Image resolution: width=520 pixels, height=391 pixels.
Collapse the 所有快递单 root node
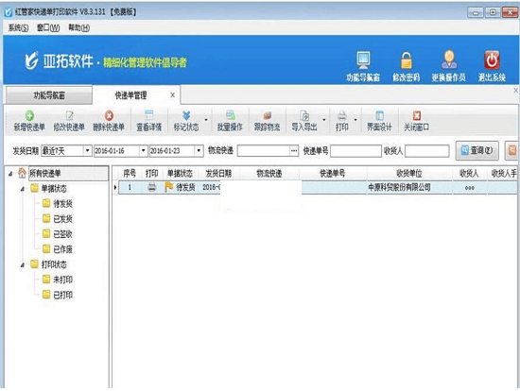10,173
